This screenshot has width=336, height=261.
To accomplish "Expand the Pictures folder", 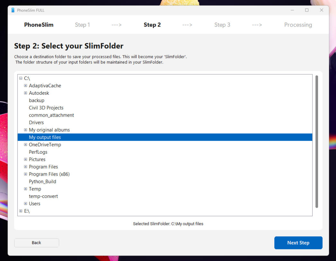I will click(25, 159).
